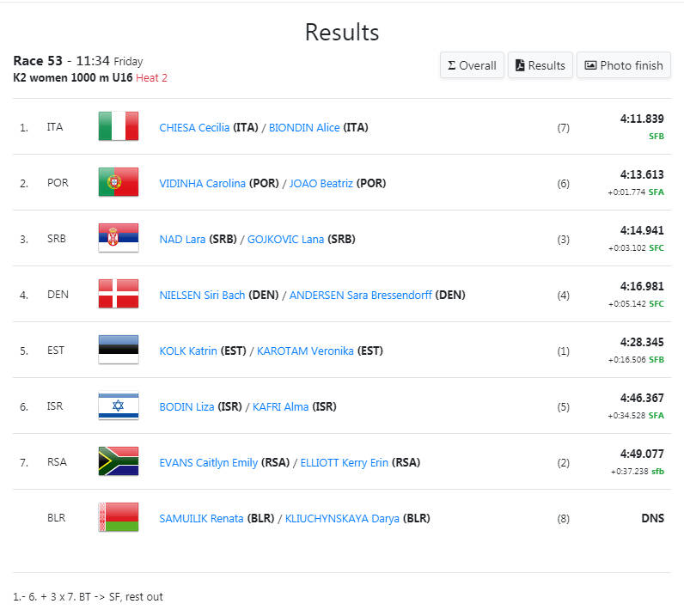Click the Estonia flag icon

(x=119, y=350)
